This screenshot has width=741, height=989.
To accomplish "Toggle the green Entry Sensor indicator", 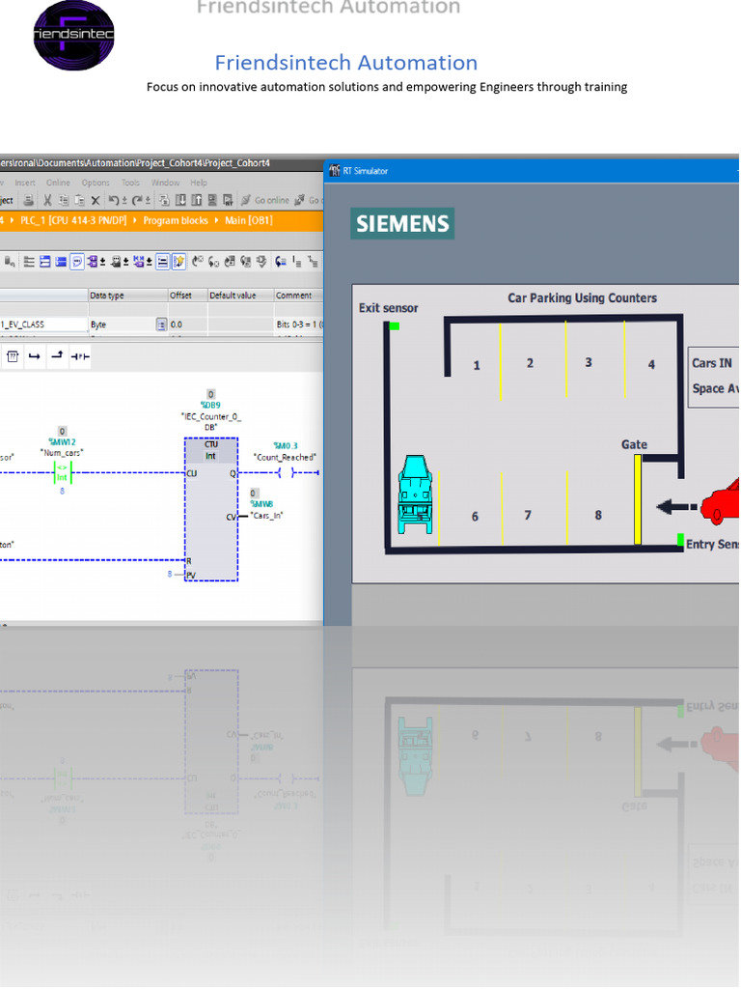I will pos(680,540).
